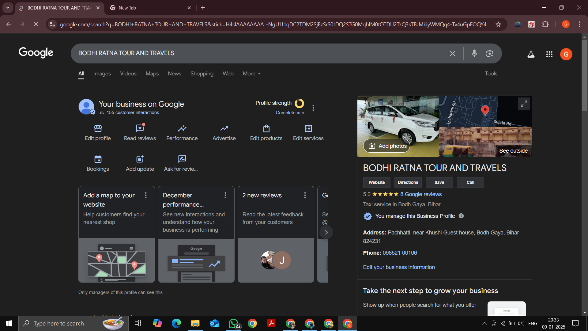Switch to Shopping results tab
The height and width of the screenshot is (331, 588).
202,74
